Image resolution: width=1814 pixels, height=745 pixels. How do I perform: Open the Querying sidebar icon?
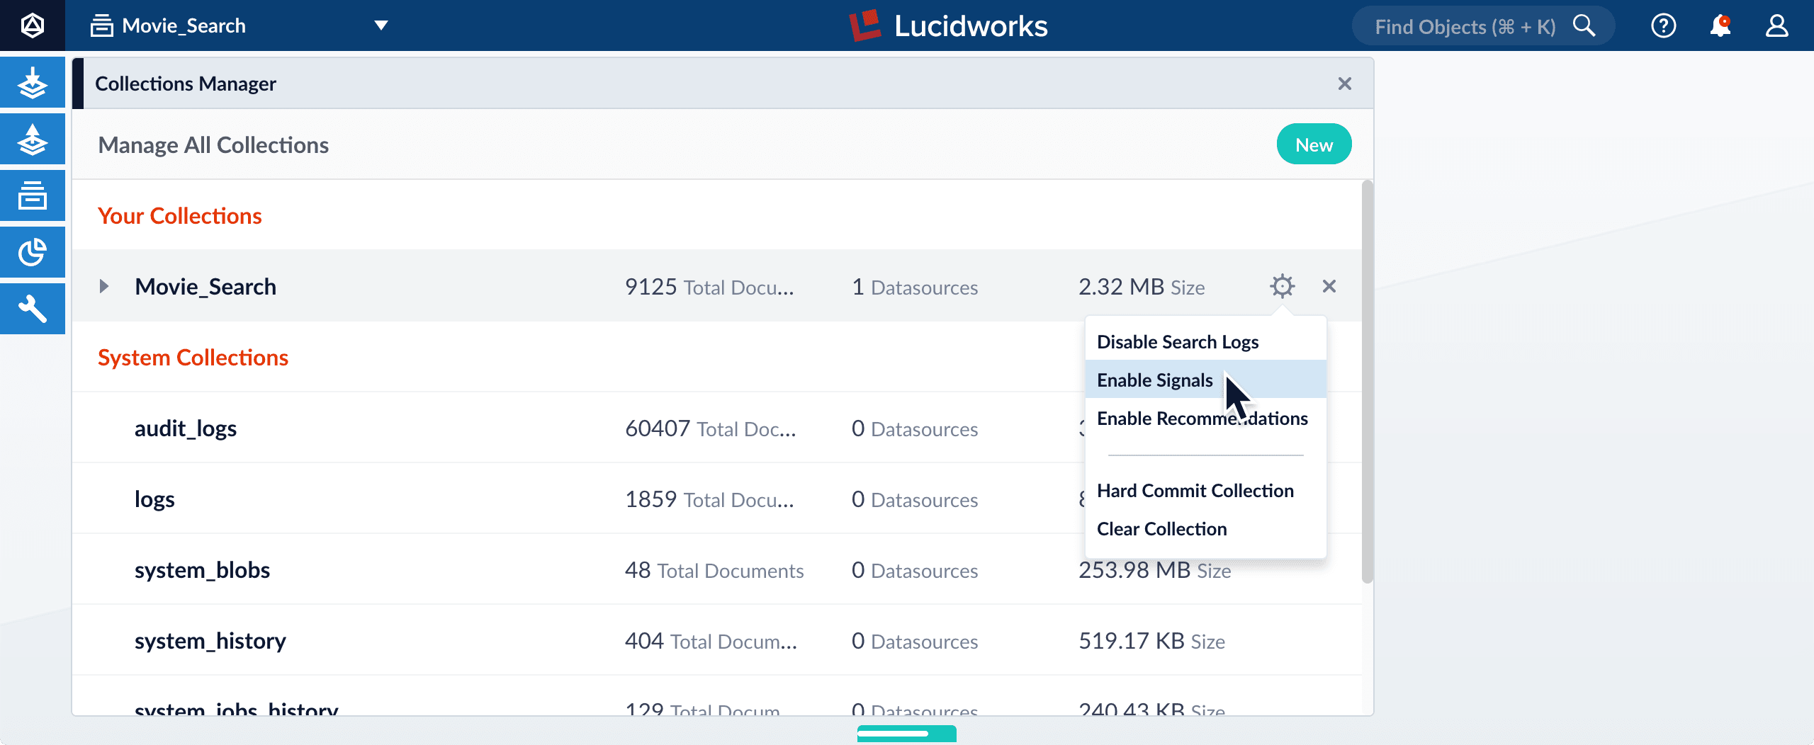coord(33,140)
